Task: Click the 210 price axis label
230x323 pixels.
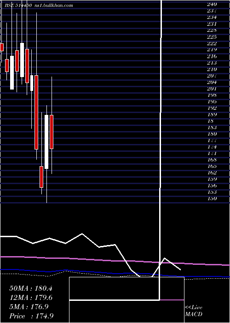Action: coord(212,69)
